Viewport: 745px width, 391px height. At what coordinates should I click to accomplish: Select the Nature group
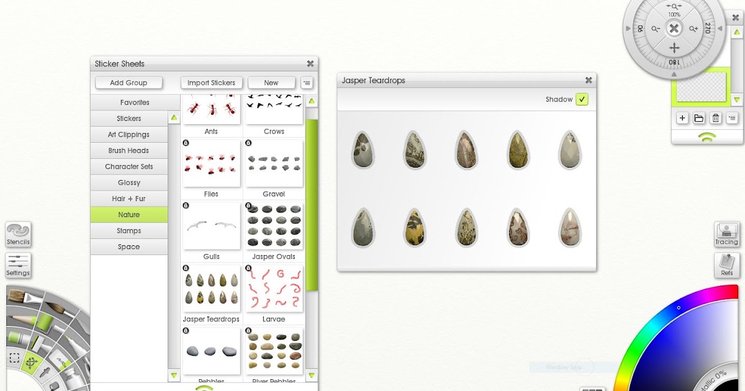(129, 215)
